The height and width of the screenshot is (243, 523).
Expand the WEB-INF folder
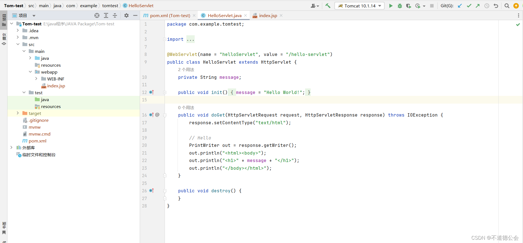coord(36,79)
